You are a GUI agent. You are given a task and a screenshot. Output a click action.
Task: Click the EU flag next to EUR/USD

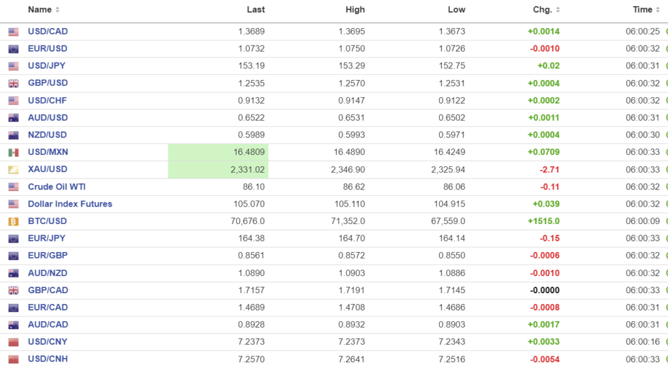[13, 49]
